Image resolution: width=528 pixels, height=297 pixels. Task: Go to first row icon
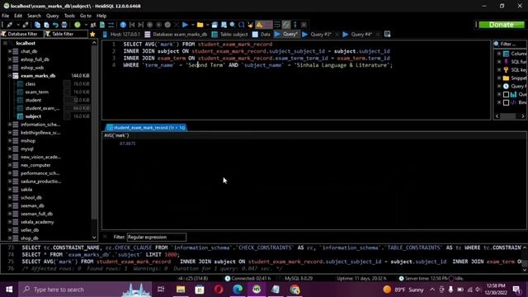pos(132,25)
